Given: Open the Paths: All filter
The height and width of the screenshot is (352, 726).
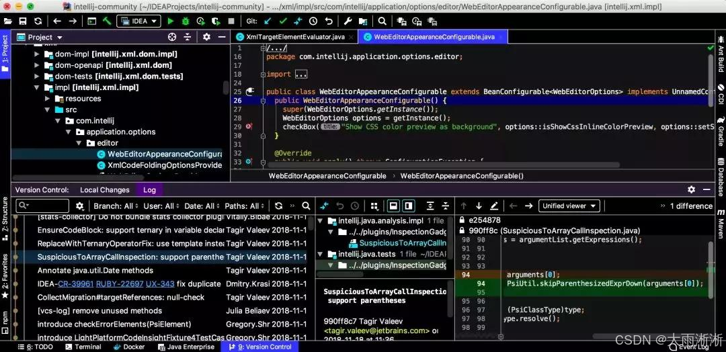Looking at the screenshot, I should (x=245, y=206).
